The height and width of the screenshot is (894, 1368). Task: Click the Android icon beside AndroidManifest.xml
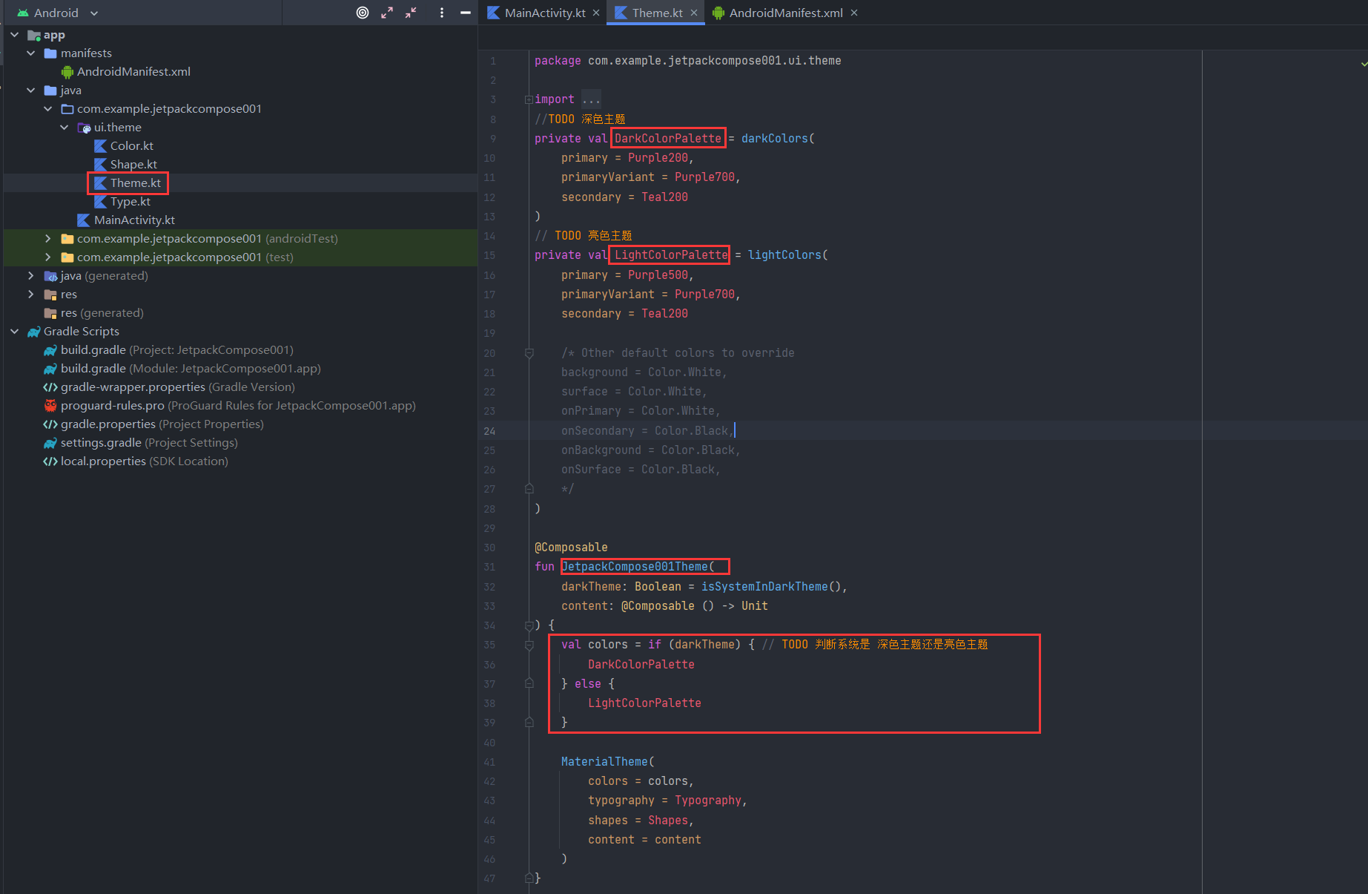click(x=67, y=71)
